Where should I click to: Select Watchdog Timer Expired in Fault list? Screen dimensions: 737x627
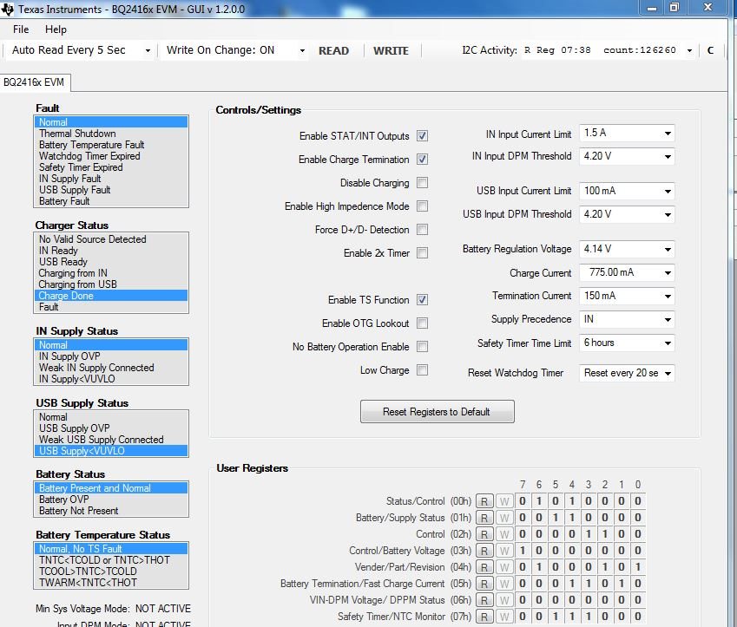(x=111, y=156)
